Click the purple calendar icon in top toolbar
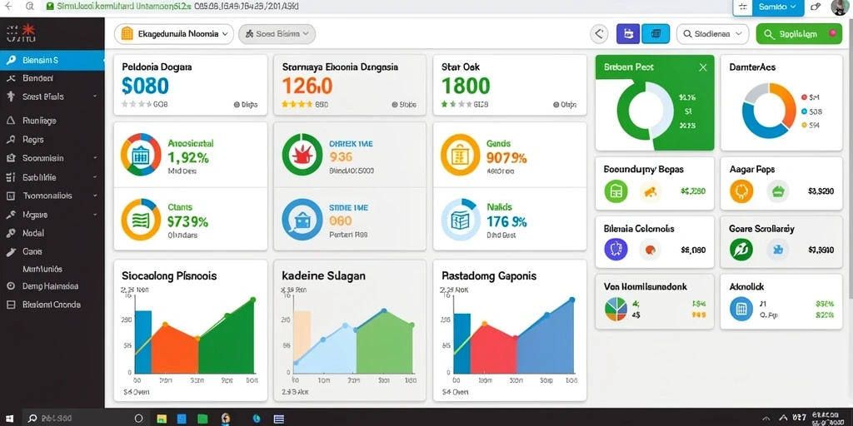 point(628,33)
